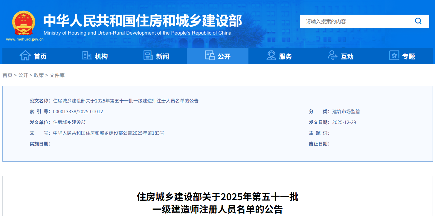Navigate to 政策 via breadcrumb
435x216 pixels.
(x=39, y=75)
